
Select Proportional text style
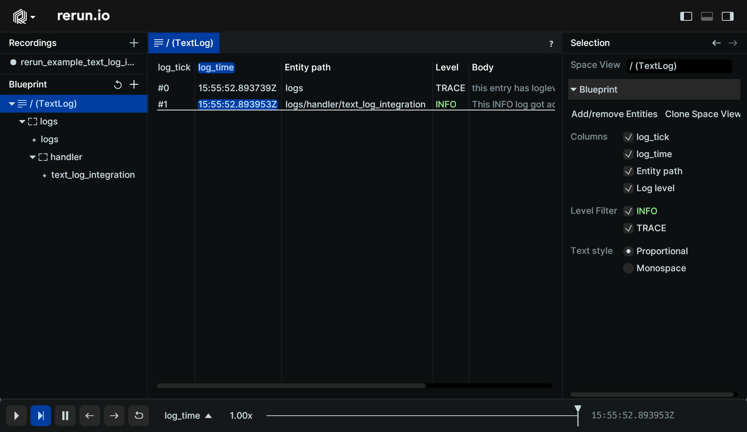pyautogui.click(x=628, y=251)
